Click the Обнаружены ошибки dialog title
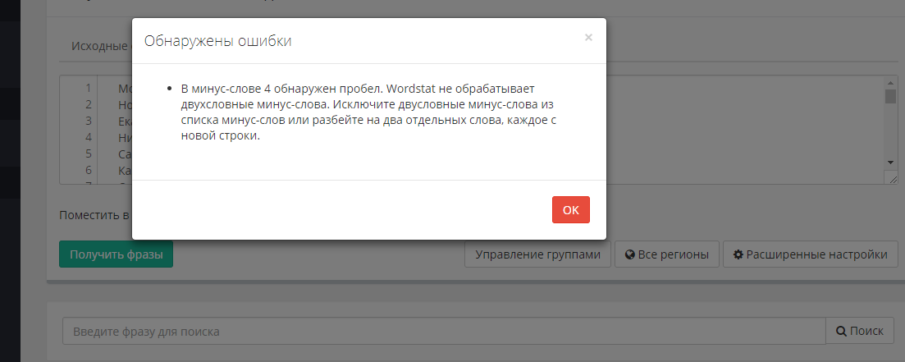This screenshot has width=905, height=362. 217,41
